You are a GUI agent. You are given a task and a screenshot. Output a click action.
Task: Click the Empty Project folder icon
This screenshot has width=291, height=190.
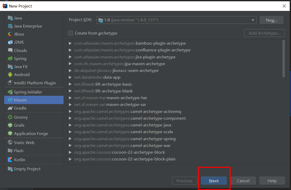[x=10, y=169]
